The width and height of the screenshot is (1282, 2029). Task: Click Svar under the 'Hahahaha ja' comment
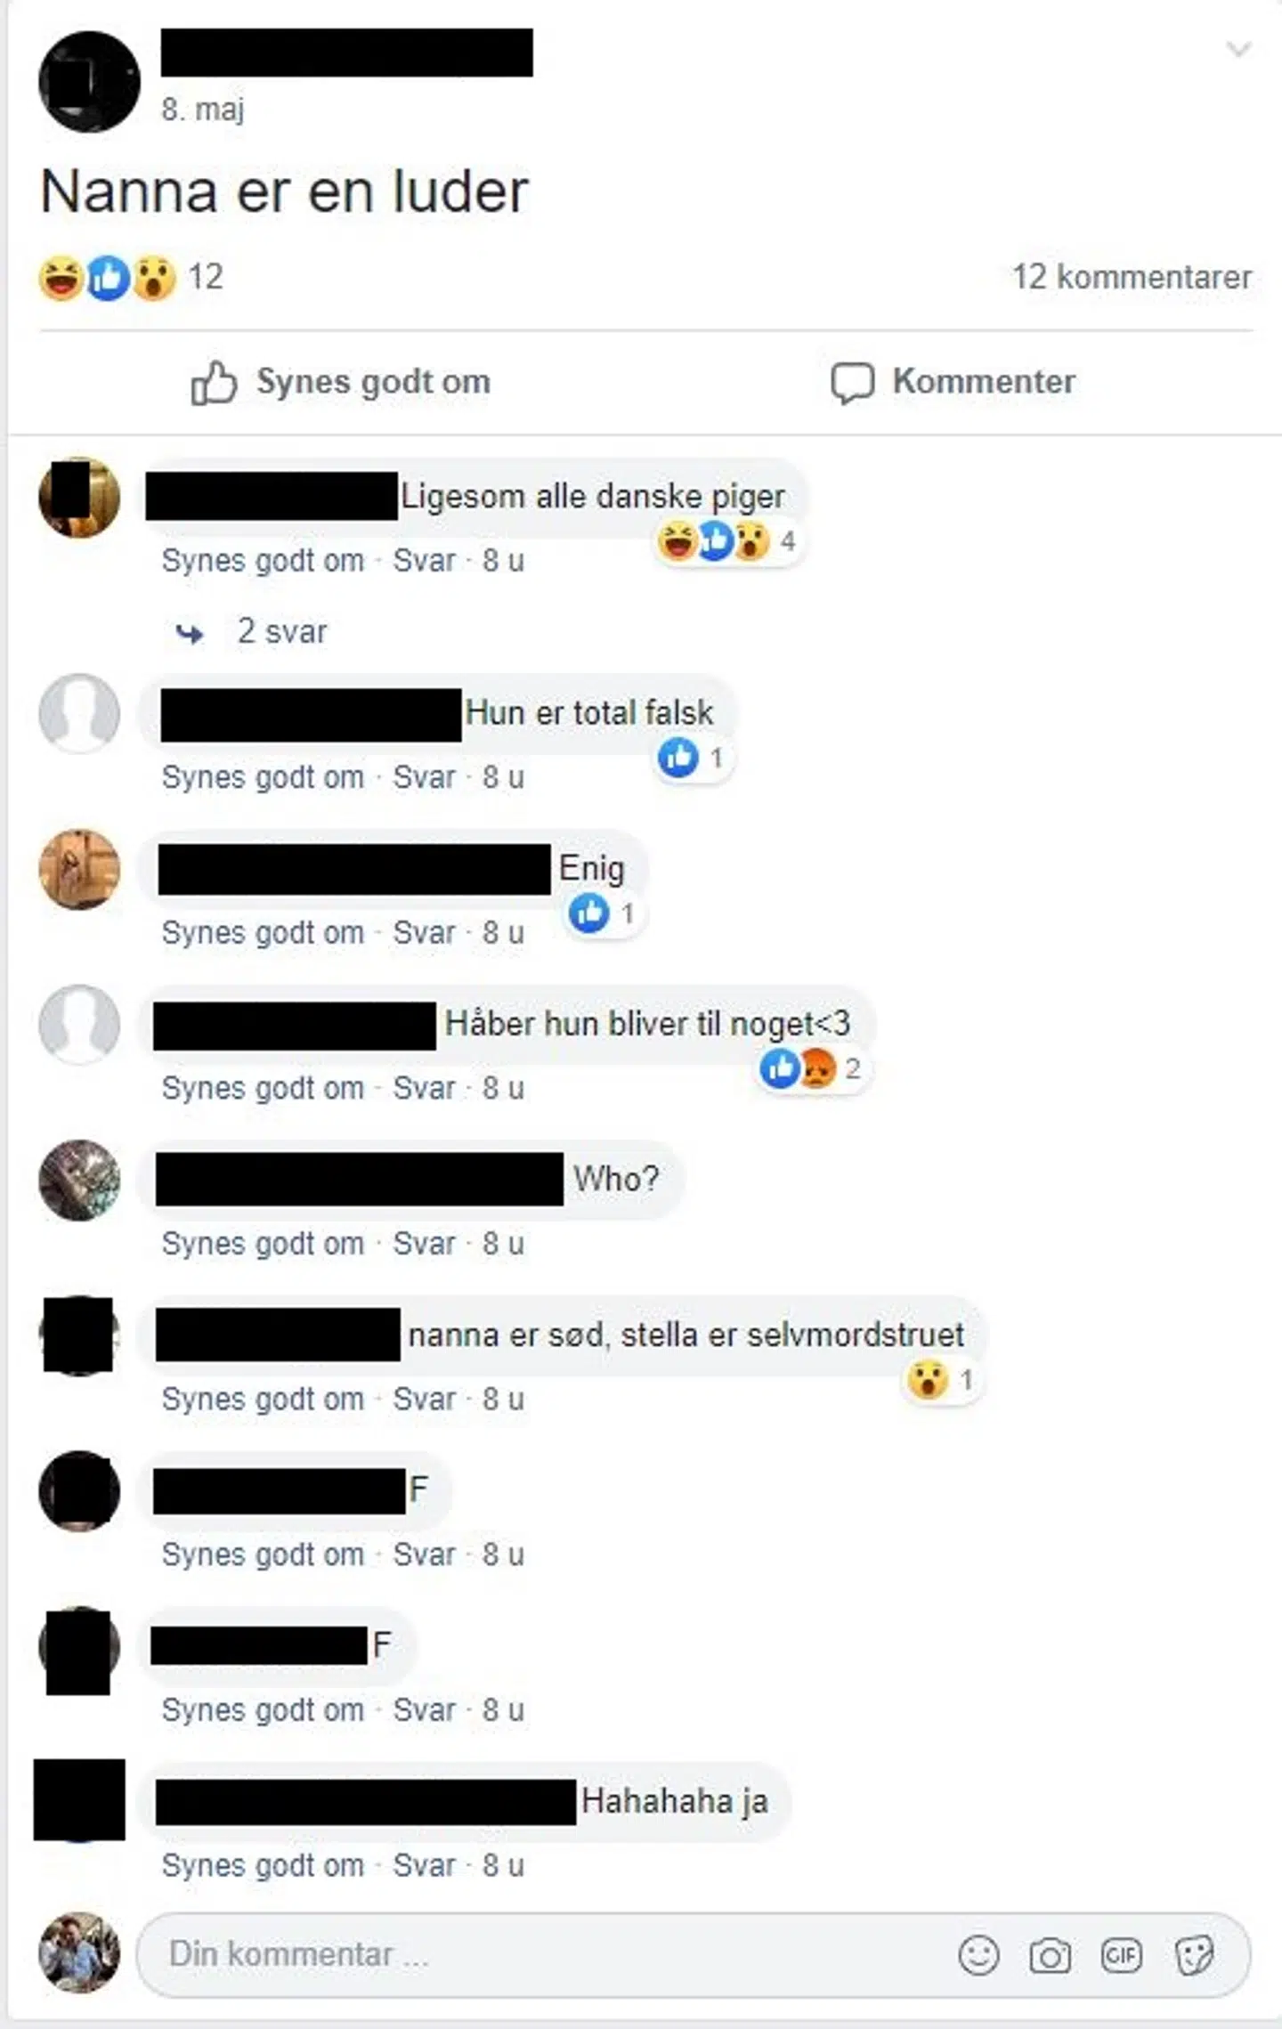click(x=424, y=1865)
